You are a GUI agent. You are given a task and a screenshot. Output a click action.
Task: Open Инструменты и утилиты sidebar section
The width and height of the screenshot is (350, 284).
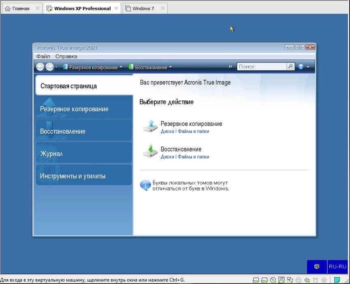[84, 175]
